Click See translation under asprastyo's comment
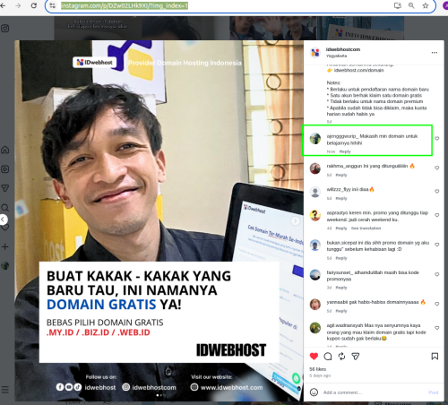 (x=366, y=228)
